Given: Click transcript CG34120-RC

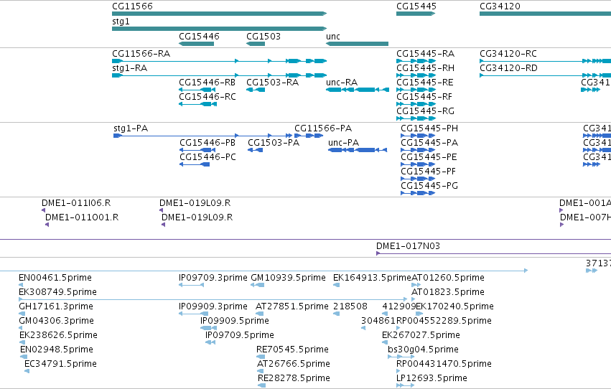Looking at the screenshot, I should pyautogui.click(x=508, y=53).
